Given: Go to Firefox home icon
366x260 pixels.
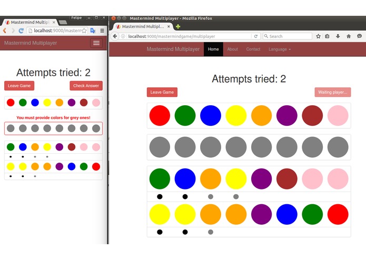Looking at the screenshot, I should (349, 36).
